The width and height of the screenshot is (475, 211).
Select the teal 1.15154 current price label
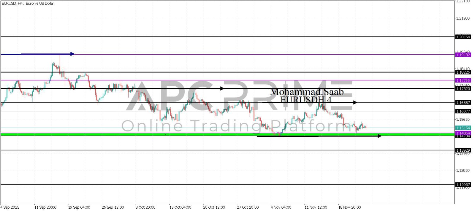pos(463,128)
